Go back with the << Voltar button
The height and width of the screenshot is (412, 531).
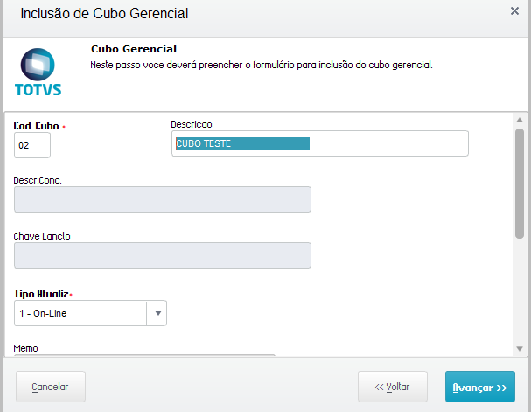tap(393, 387)
